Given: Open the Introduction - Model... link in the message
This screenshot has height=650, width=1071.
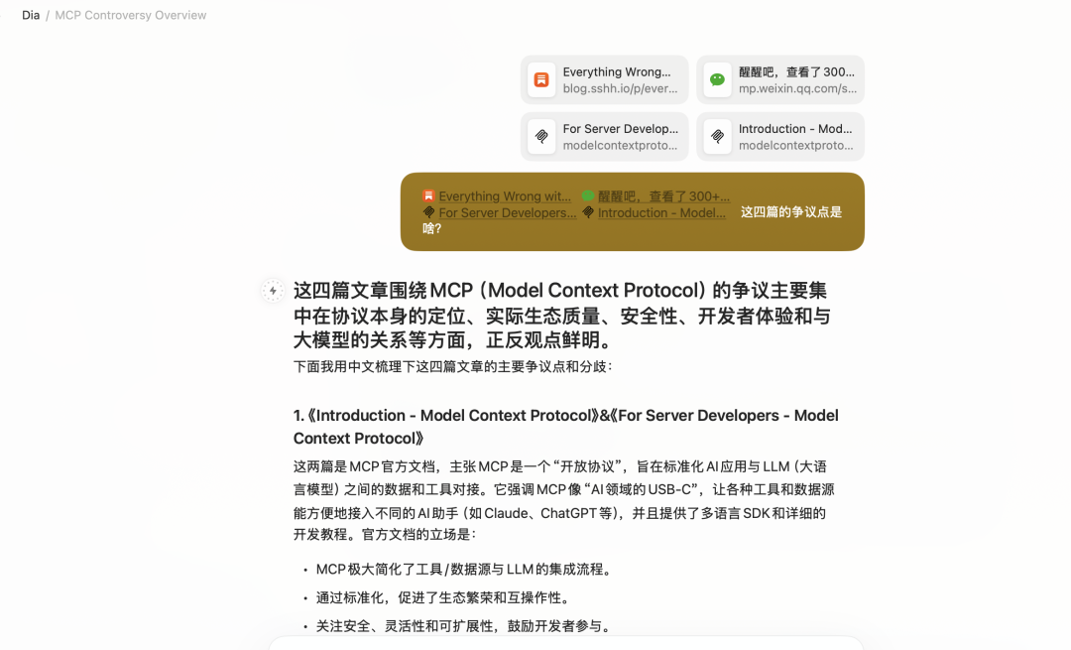Looking at the screenshot, I should tap(661, 212).
